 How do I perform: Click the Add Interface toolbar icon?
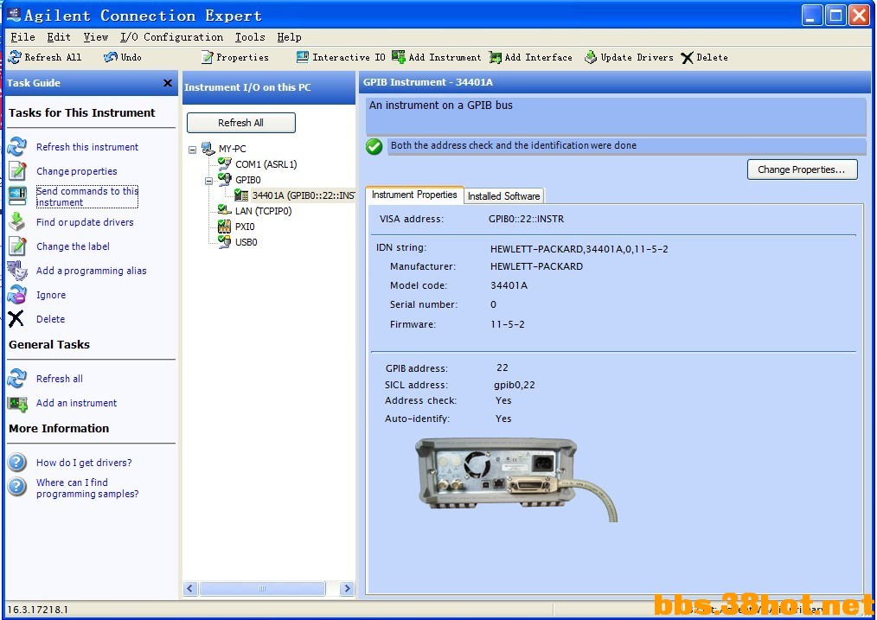click(495, 57)
